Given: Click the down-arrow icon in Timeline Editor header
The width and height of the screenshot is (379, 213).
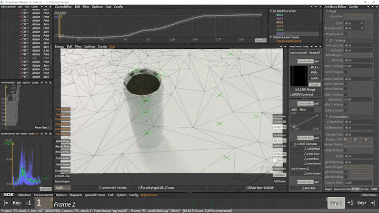Looking at the screenshot, I should pos(46,83).
